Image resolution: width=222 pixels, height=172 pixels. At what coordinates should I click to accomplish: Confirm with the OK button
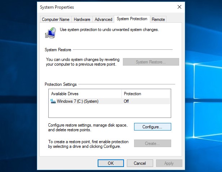(111, 163)
